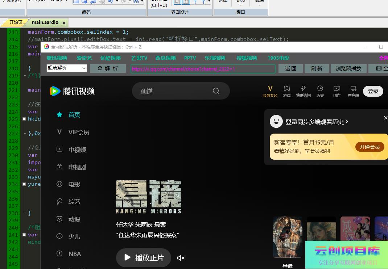Click the 解析 button
Image resolution: width=388 pixels, height=269 pixels.
point(108,68)
